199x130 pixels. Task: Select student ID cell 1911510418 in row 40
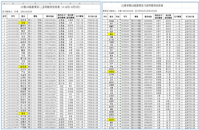13,127
